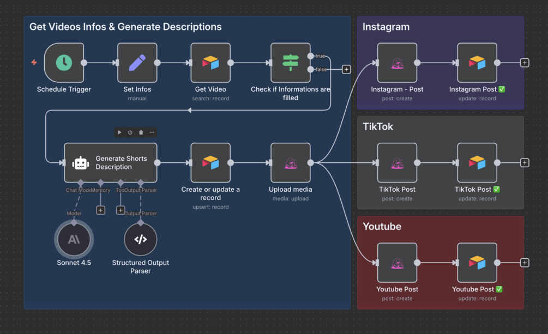Click "post: create" under Youtube Post

coord(397,299)
